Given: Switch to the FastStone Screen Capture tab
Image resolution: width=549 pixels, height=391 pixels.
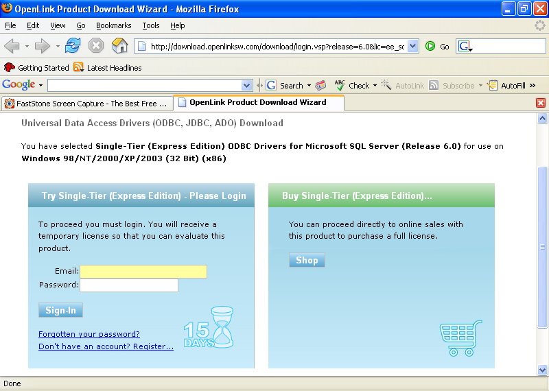Looking at the screenshot, I should click(87, 104).
